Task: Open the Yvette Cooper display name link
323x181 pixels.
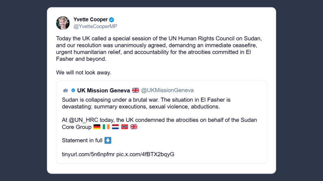Action: [90, 19]
